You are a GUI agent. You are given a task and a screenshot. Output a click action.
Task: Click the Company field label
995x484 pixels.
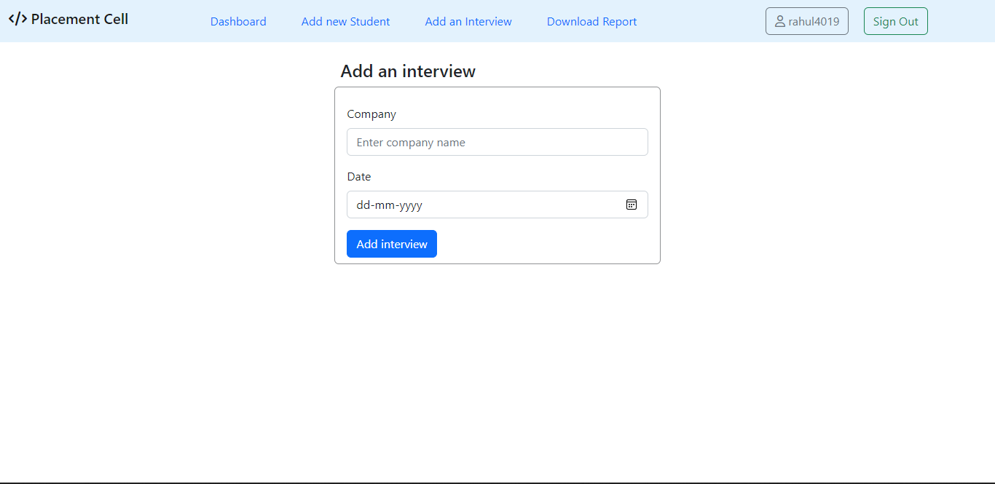click(371, 114)
